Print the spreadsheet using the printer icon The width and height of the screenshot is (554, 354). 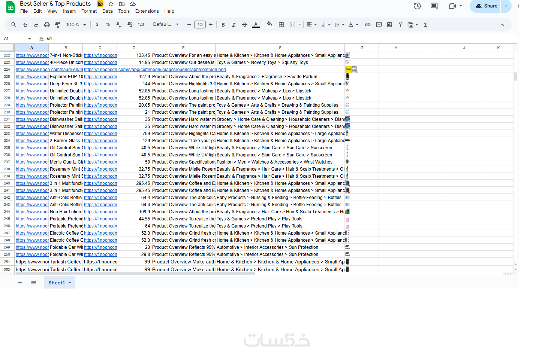pyautogui.click(x=47, y=25)
